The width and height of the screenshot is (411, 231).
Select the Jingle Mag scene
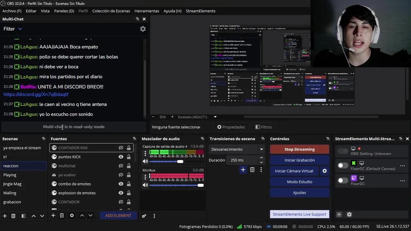pyautogui.click(x=12, y=184)
